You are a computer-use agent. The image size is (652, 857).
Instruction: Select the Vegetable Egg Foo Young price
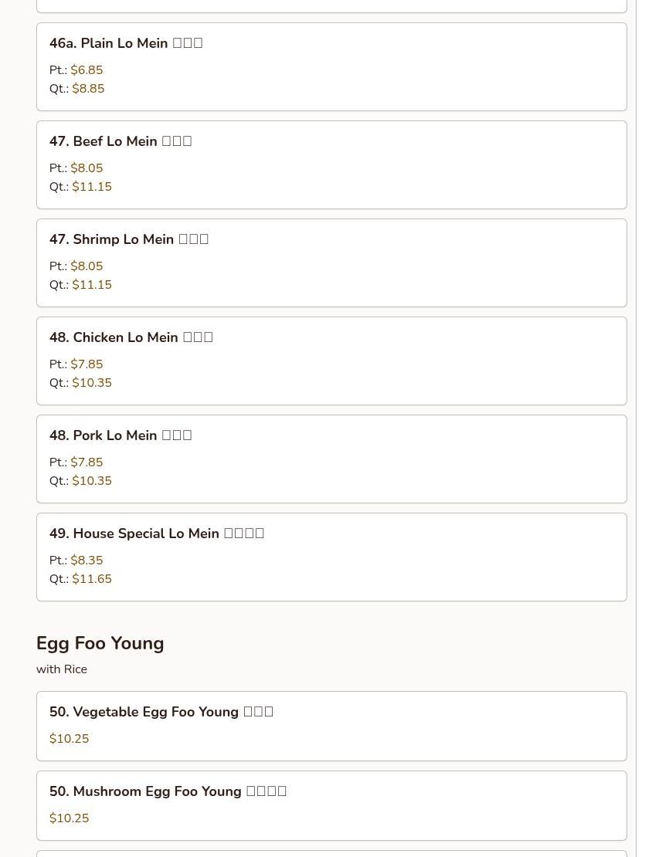pos(70,739)
